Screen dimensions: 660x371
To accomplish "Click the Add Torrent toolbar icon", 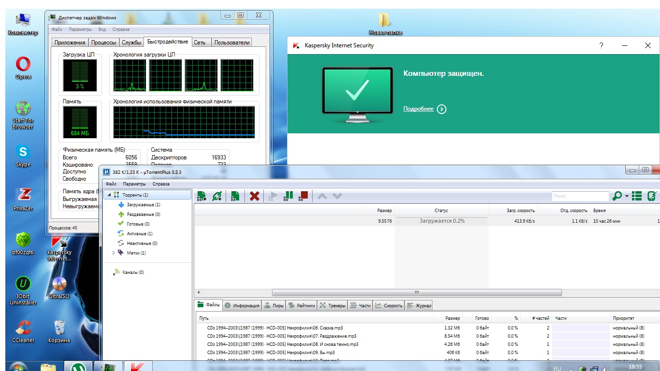I will 202,196.
